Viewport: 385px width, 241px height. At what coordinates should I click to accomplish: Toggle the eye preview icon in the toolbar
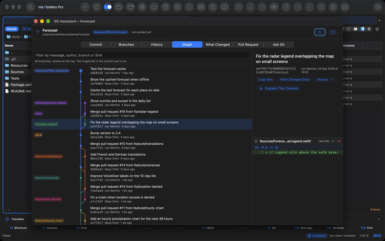tap(274, 7)
